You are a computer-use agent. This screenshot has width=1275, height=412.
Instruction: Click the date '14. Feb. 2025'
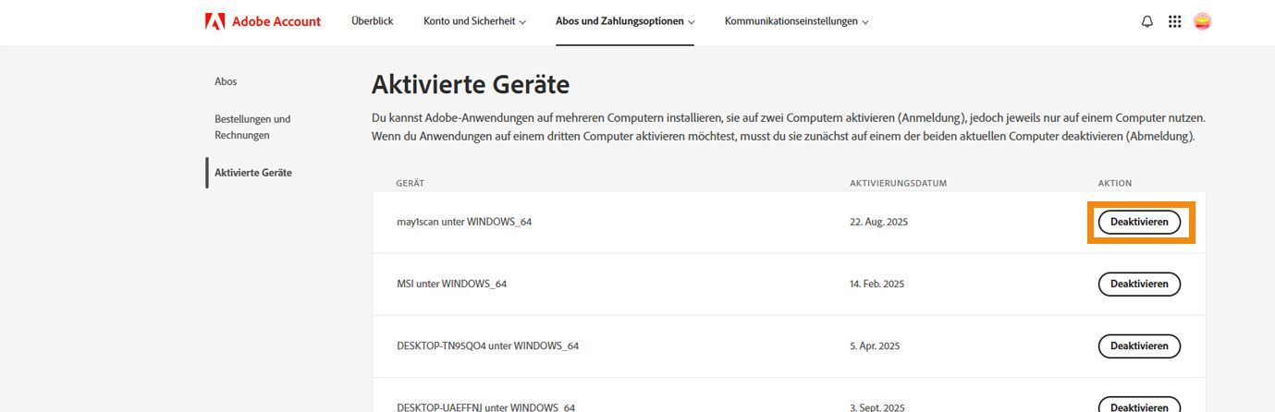pyautogui.click(x=878, y=284)
